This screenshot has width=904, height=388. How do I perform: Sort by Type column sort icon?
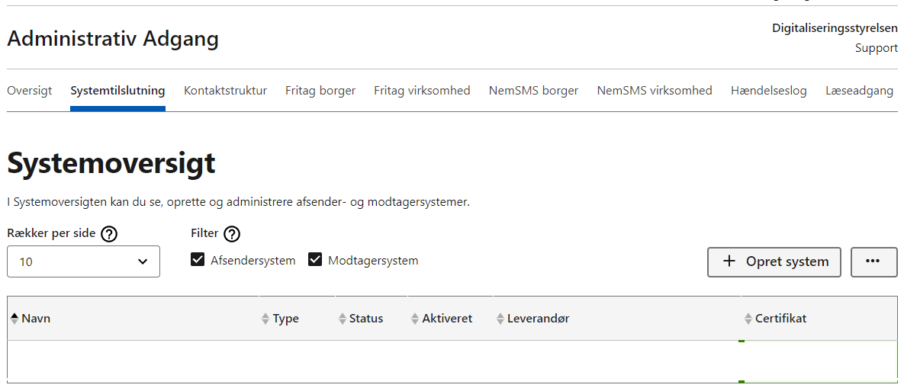265,319
